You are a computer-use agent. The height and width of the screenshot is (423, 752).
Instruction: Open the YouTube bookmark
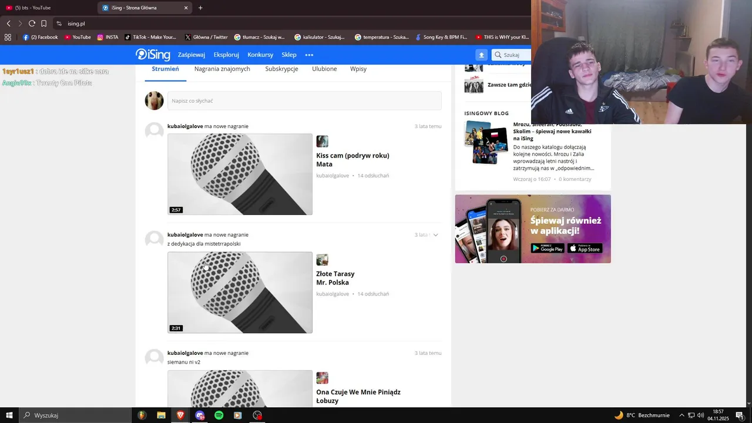(x=78, y=37)
